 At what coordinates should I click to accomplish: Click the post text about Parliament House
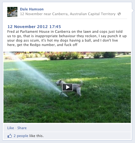67,38
